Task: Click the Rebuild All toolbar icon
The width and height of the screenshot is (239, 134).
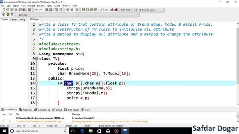Action: (x=96, y=10)
